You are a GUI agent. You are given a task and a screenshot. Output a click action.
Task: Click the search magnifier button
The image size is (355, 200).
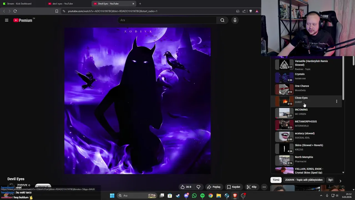[x=222, y=20]
